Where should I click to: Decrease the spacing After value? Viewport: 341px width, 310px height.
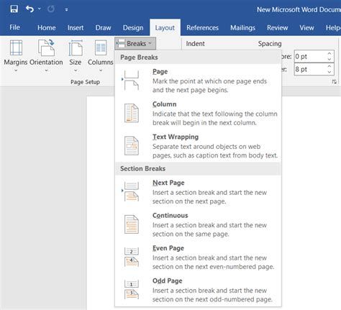(x=329, y=72)
